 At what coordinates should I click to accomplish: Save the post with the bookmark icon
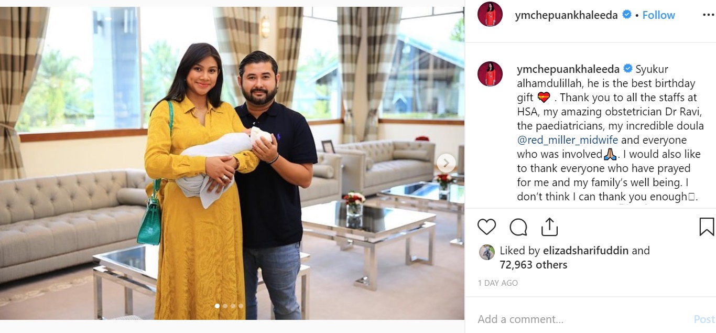tap(707, 227)
